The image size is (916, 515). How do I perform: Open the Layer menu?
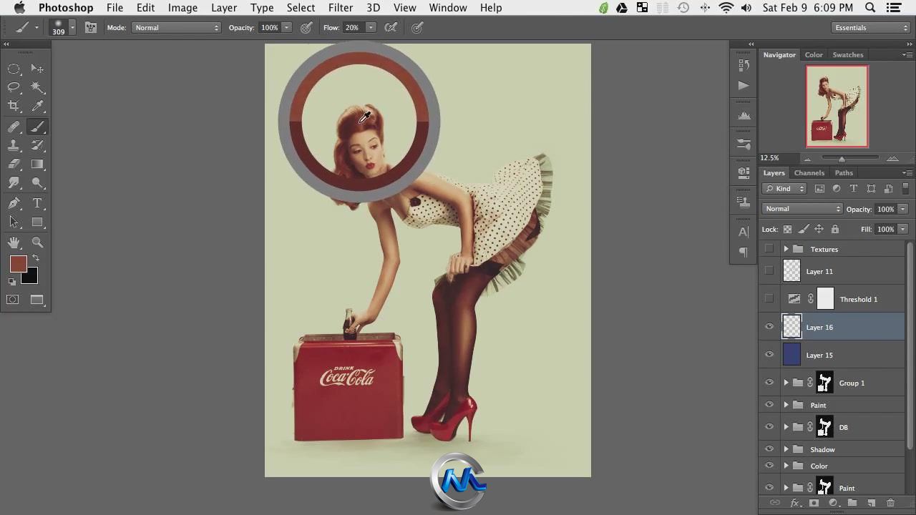pyautogui.click(x=224, y=8)
